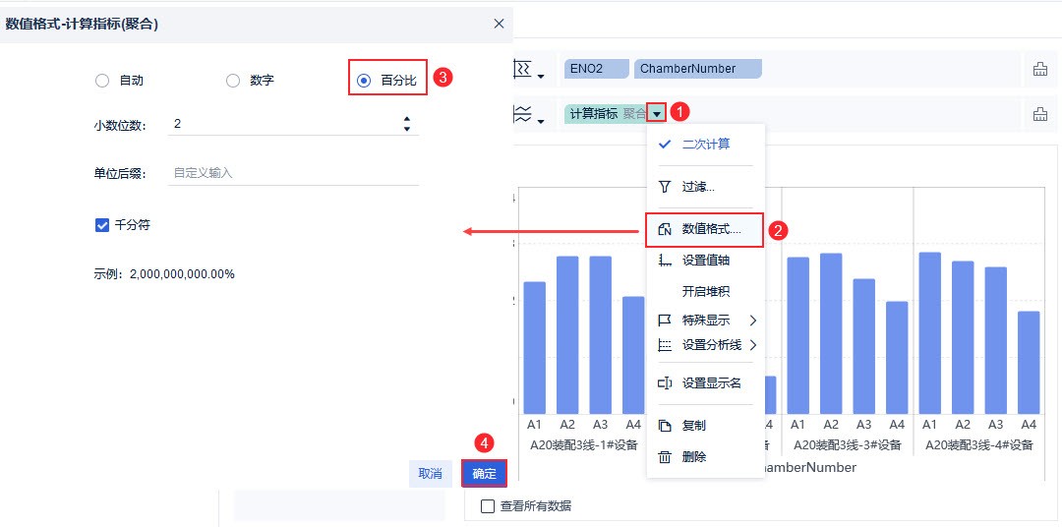The width and height of the screenshot is (1062, 527).
Task: Open the 计算指标 field dropdown arrow
Action: 657,114
